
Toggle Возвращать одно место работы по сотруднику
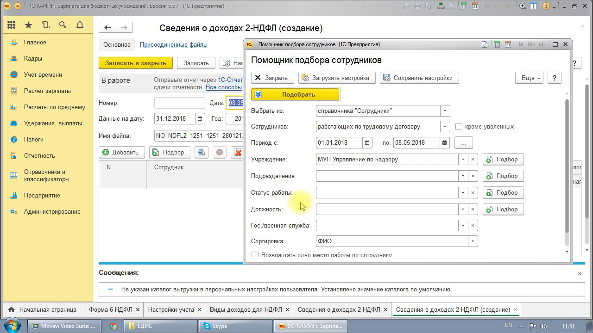(x=255, y=255)
